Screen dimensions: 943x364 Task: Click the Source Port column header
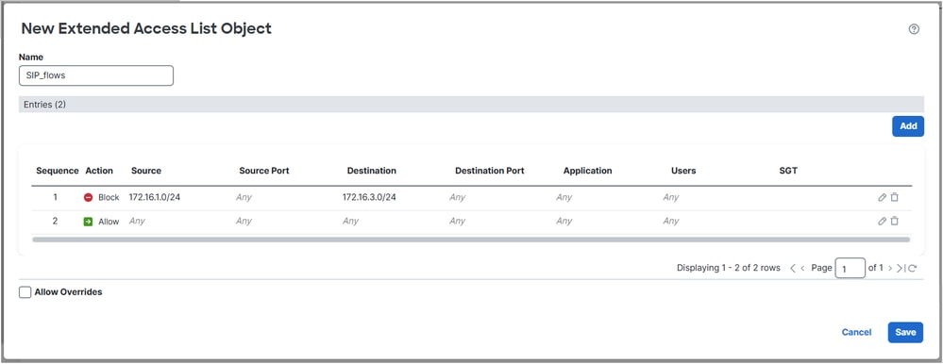[264, 171]
